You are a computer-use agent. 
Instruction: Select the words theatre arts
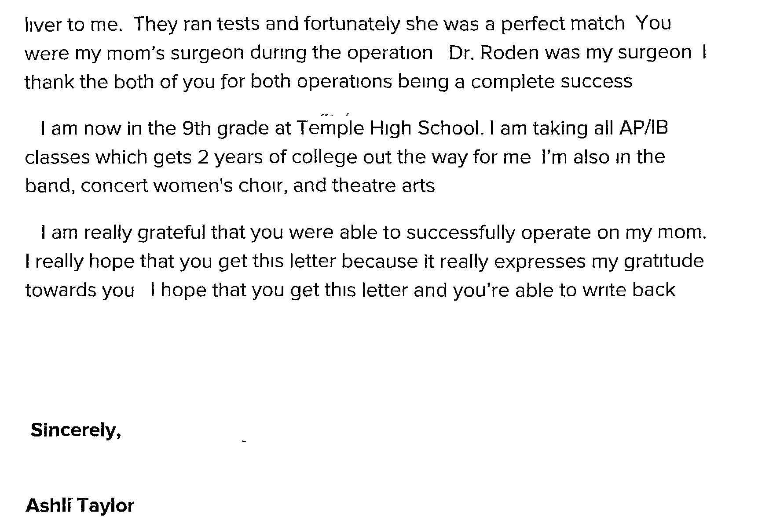(384, 186)
